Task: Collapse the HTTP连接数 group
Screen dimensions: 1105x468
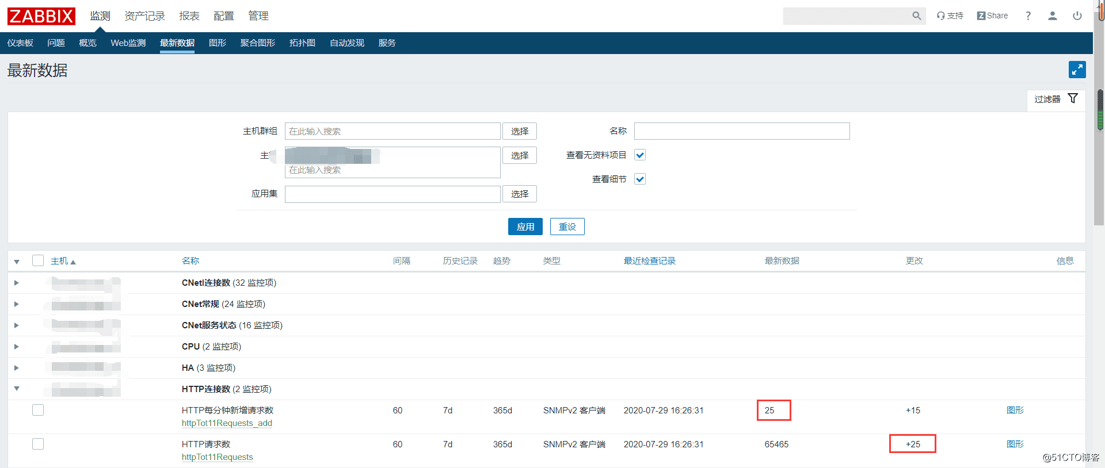Action: 17,389
